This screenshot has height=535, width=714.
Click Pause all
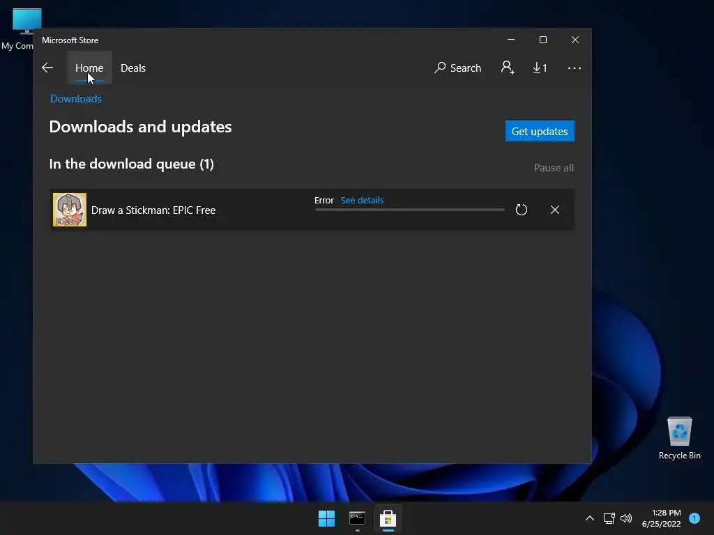point(554,168)
